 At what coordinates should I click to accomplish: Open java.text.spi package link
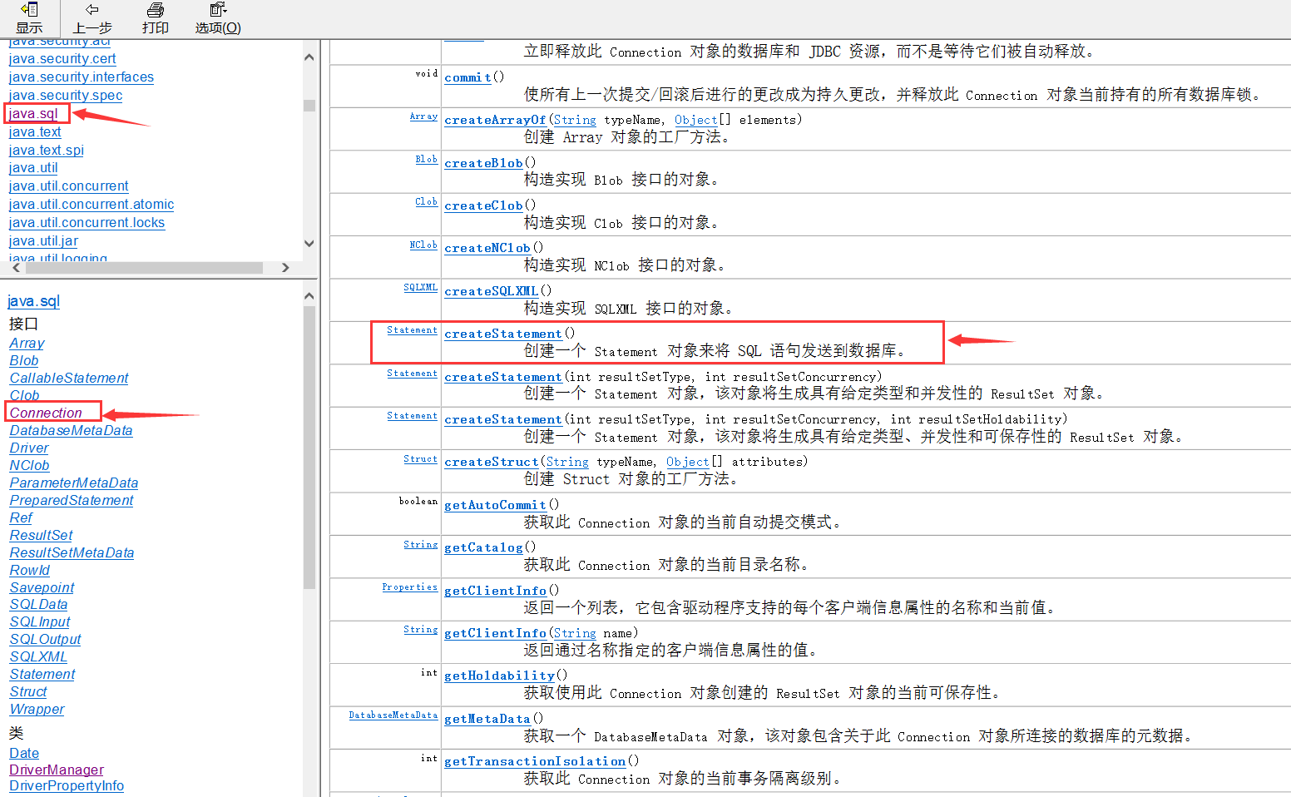47,151
